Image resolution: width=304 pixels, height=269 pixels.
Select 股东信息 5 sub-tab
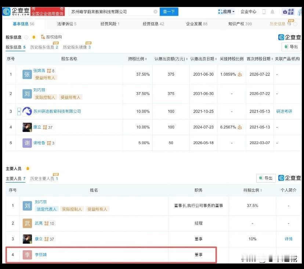15,47
